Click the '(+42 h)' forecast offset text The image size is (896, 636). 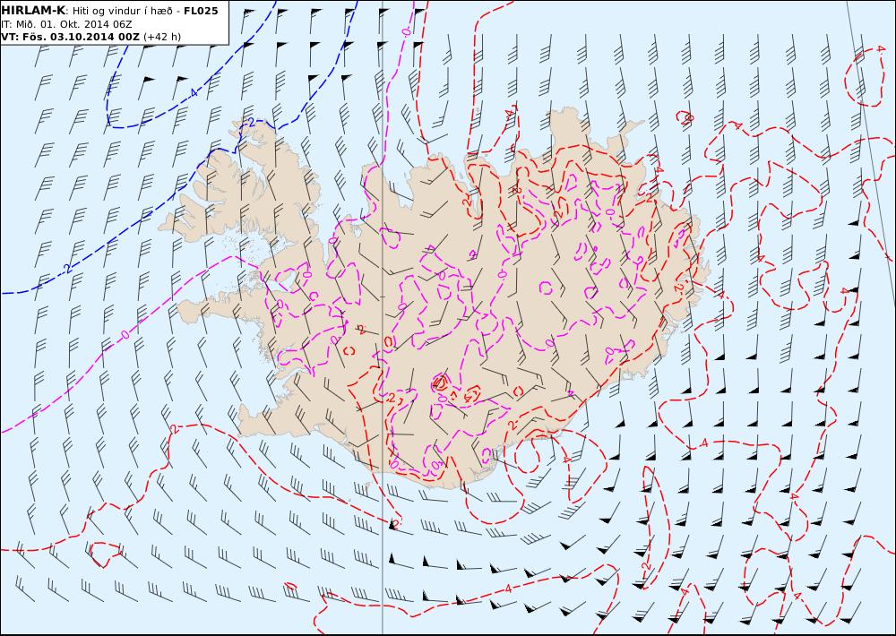pos(162,37)
